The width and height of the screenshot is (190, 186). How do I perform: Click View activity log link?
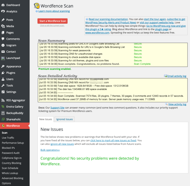point(177,104)
